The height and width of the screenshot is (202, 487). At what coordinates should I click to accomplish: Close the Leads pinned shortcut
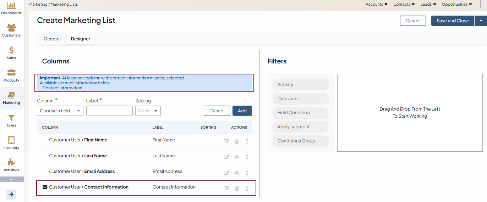pos(435,5)
